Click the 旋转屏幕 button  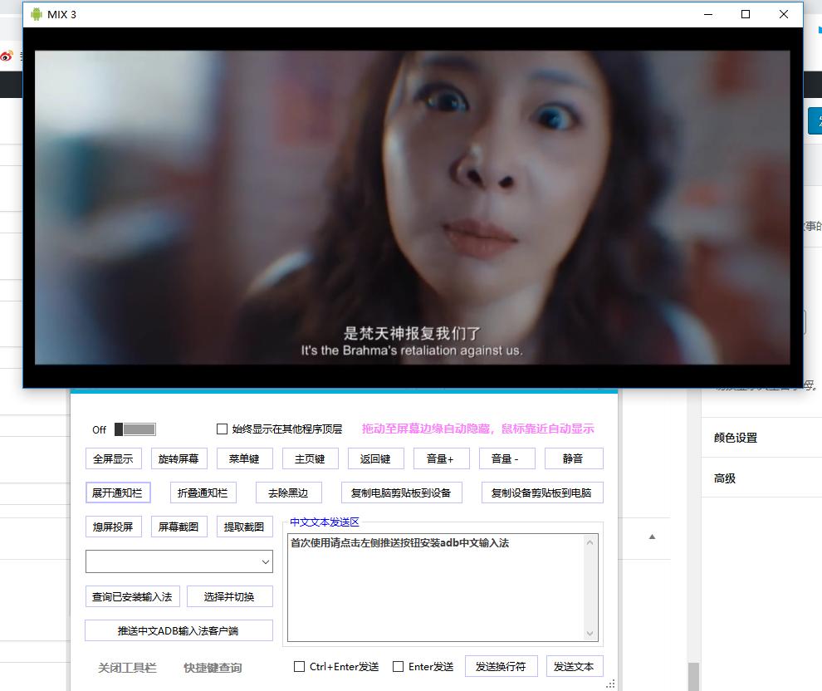179,458
